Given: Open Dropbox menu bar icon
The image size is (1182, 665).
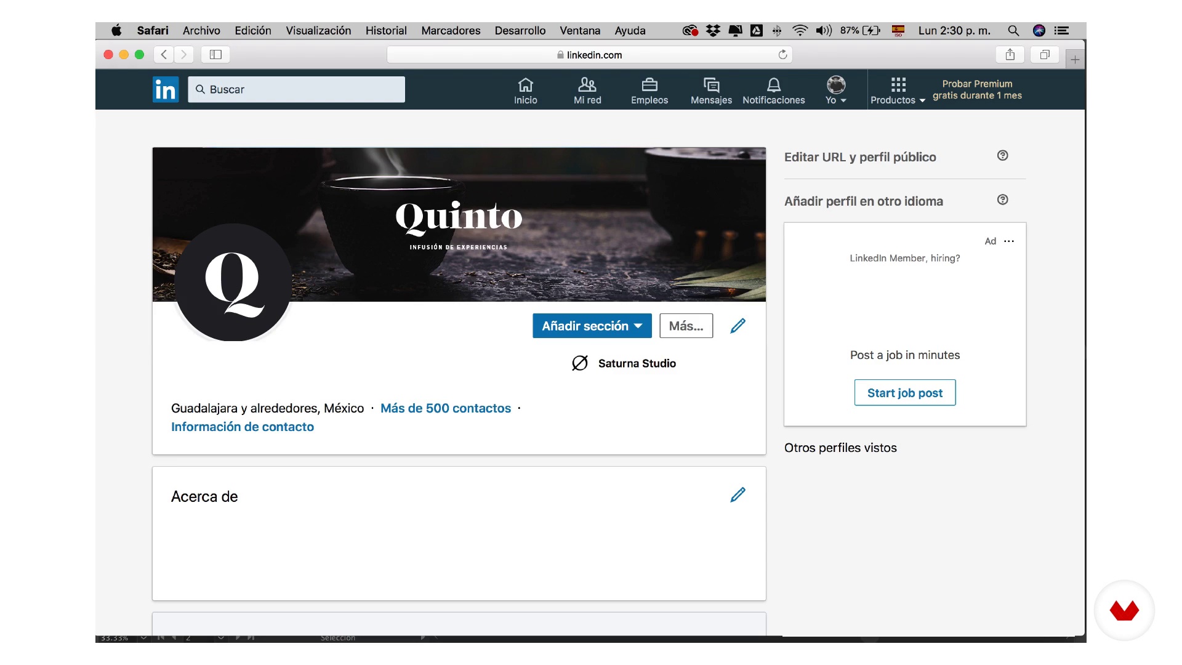Looking at the screenshot, I should (x=713, y=31).
